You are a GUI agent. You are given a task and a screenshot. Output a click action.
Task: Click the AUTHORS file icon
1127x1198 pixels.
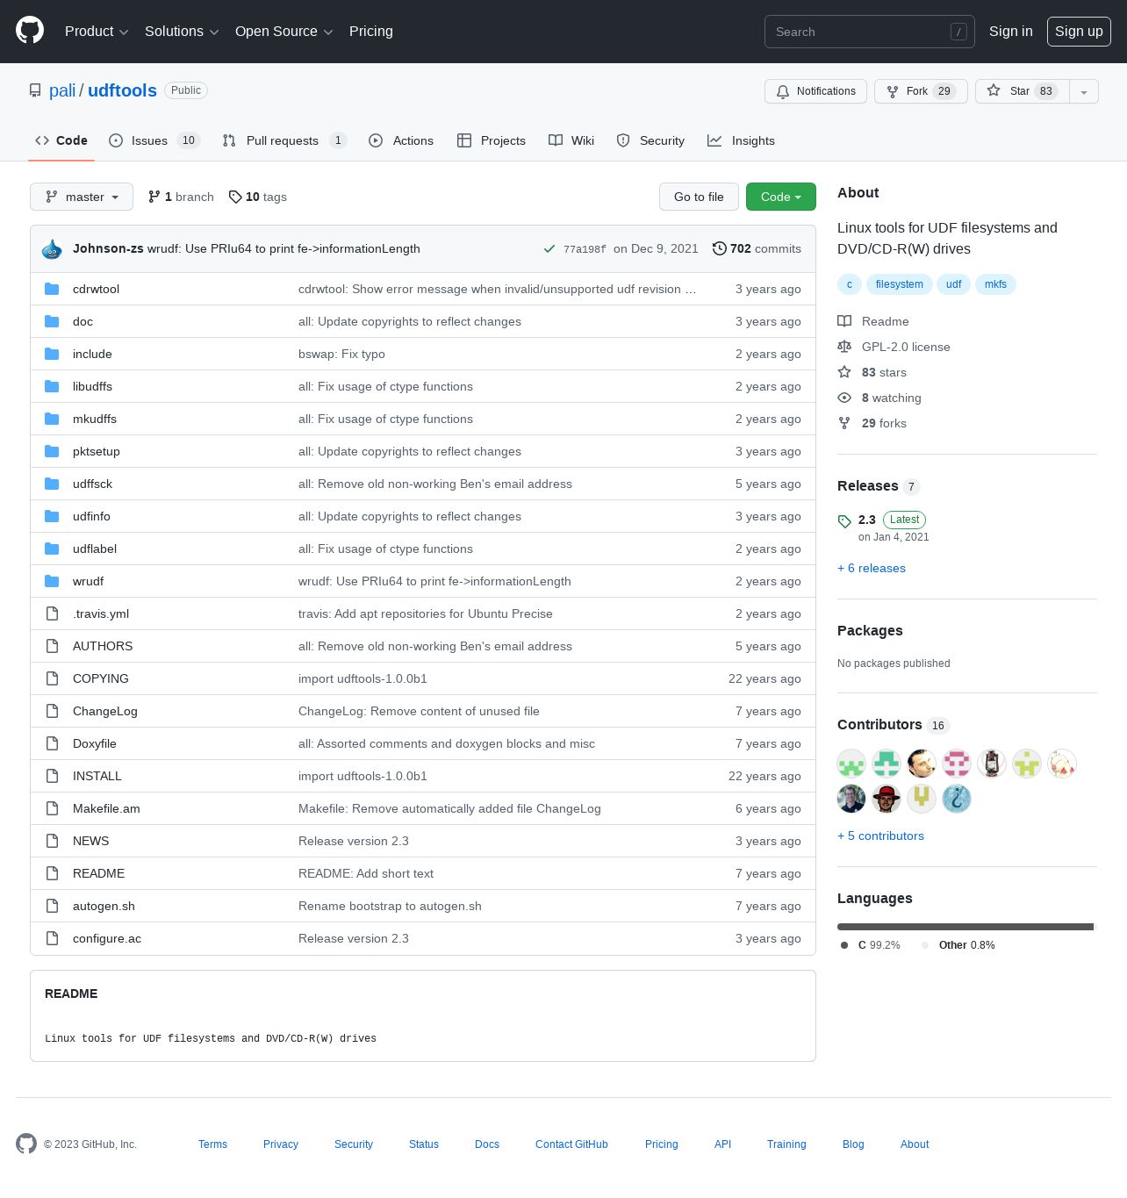[52, 646]
